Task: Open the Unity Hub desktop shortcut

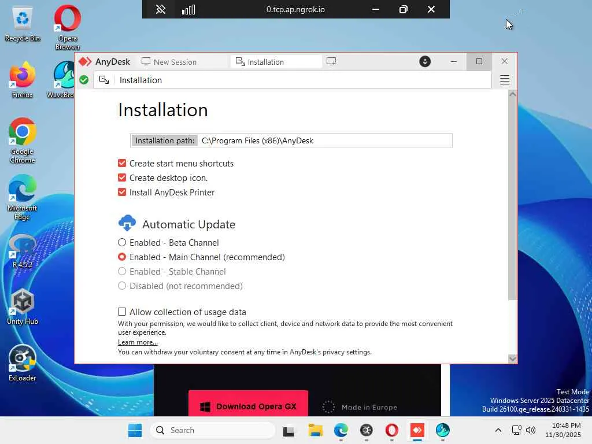Action: (x=23, y=307)
